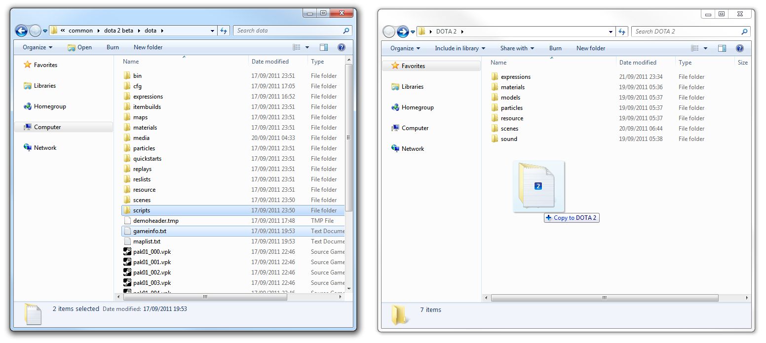The height and width of the screenshot is (343, 766).
Task: Open Organize menu in dota window
Action: [38, 47]
